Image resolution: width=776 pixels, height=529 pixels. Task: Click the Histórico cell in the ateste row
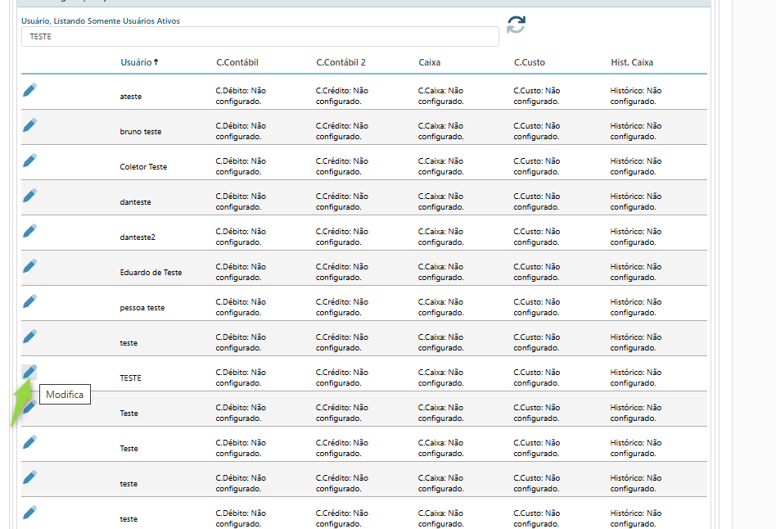click(636, 96)
